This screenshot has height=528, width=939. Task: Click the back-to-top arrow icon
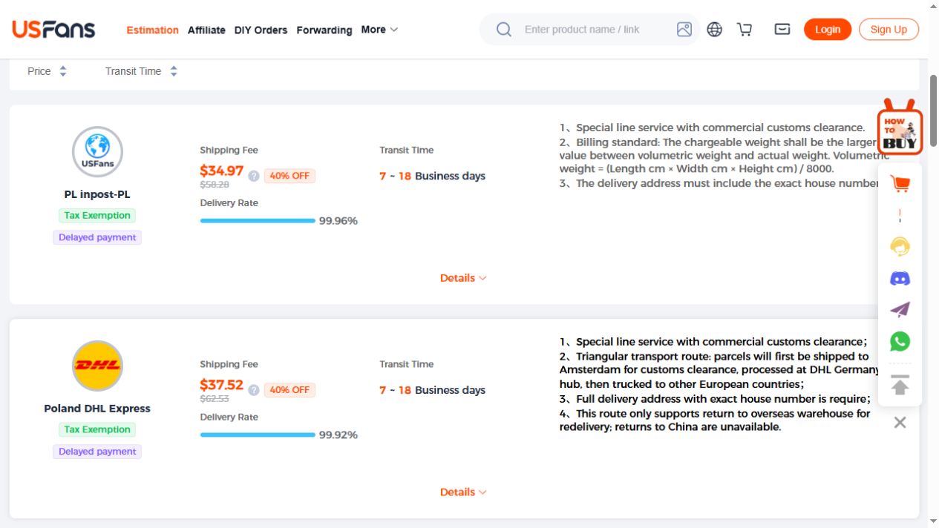pyautogui.click(x=900, y=386)
